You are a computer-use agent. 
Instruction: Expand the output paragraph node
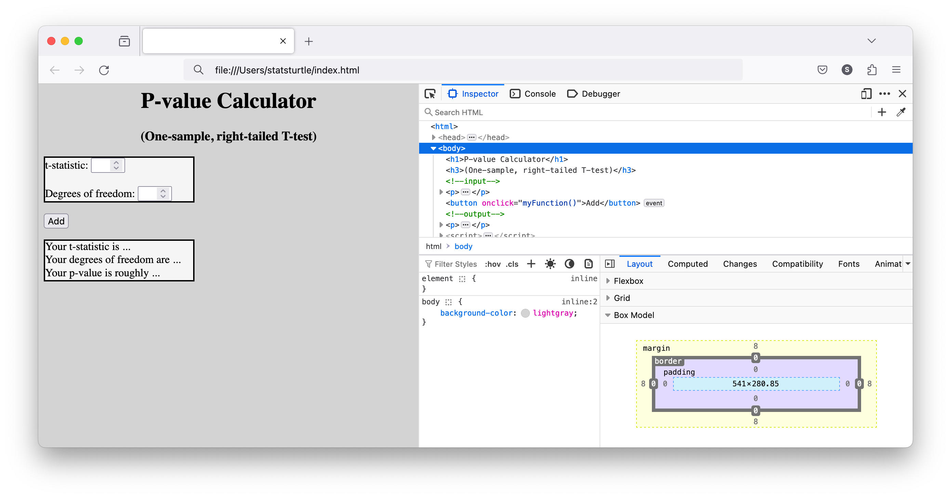tap(441, 225)
